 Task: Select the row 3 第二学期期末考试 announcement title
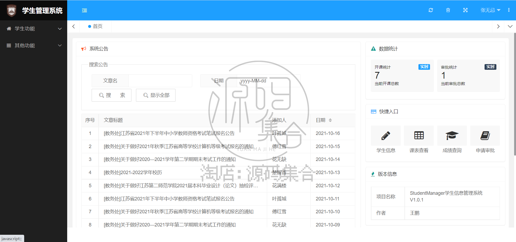[170, 159]
